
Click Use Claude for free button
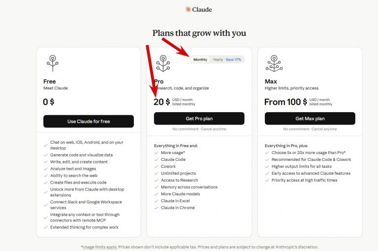(89, 121)
